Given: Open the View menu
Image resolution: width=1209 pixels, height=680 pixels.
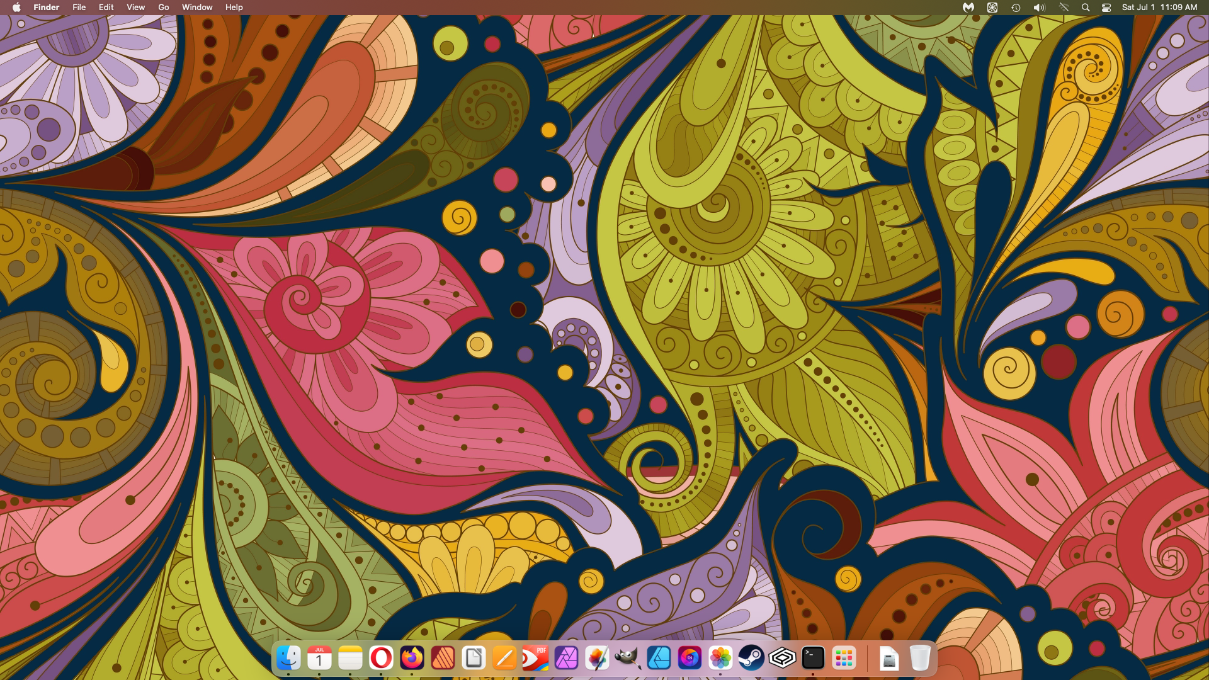Looking at the screenshot, I should coord(135,8).
